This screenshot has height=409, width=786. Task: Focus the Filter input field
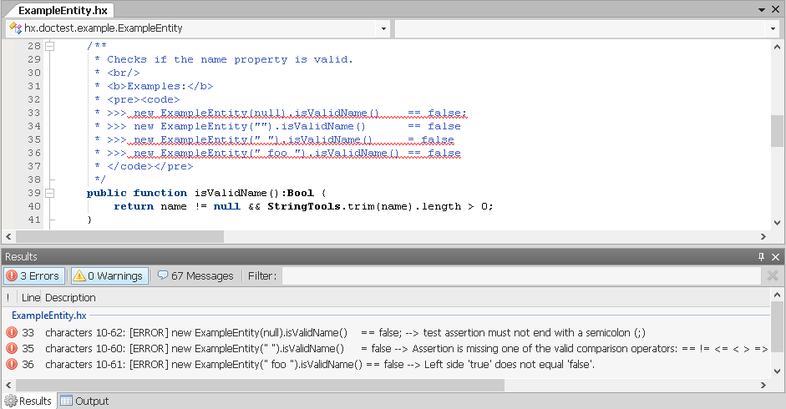click(x=521, y=275)
